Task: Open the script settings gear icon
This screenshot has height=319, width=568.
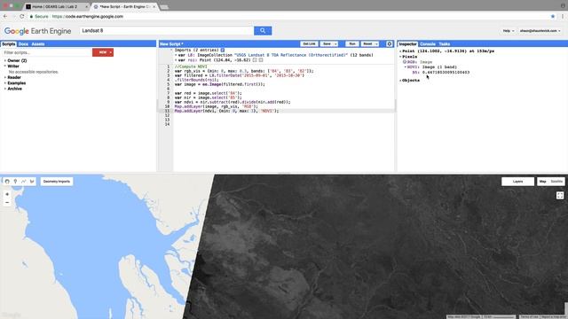Action: click(x=390, y=43)
